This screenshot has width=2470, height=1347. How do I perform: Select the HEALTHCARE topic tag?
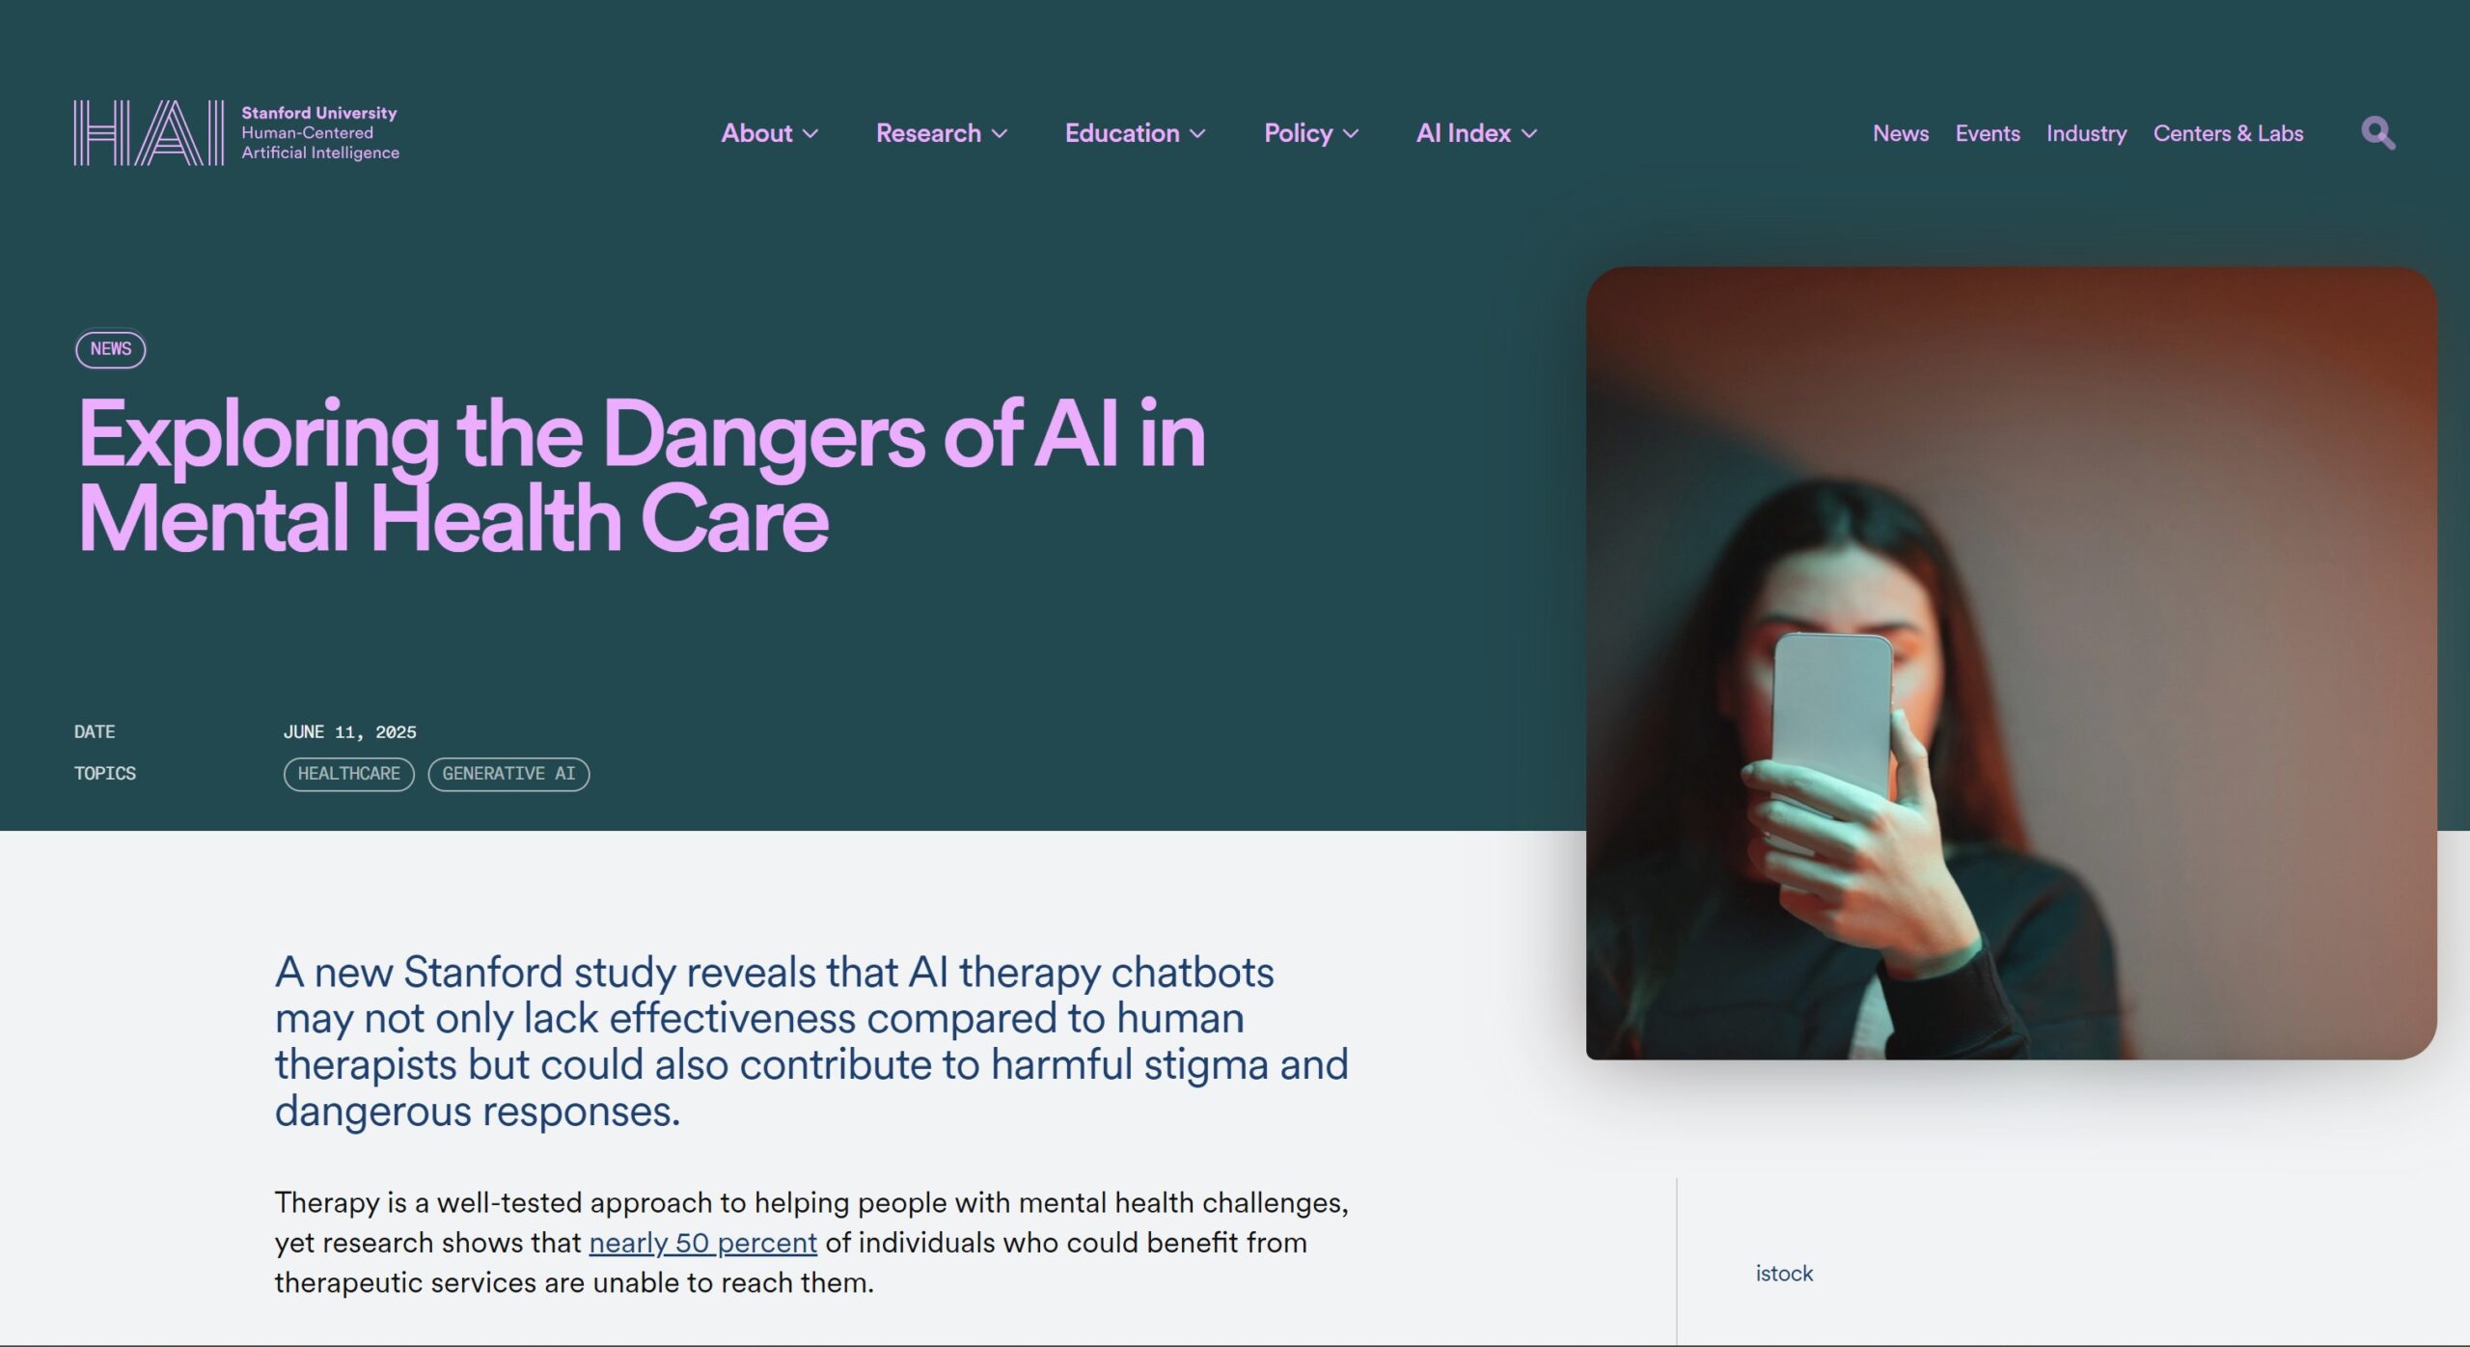(348, 774)
